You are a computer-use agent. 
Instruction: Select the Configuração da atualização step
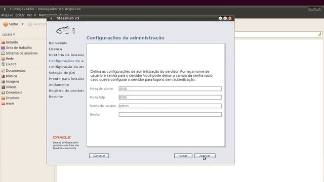[66, 67]
